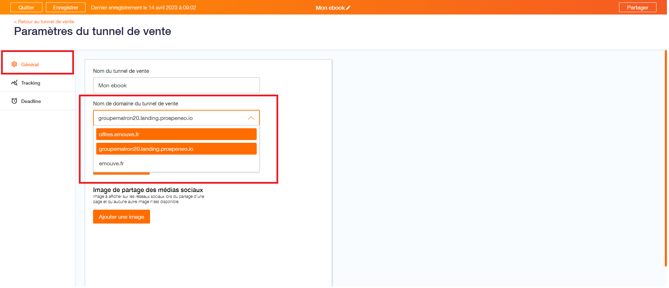Click the Enregistrer button
Viewport: 669px width, 288px height.
coord(66,7)
